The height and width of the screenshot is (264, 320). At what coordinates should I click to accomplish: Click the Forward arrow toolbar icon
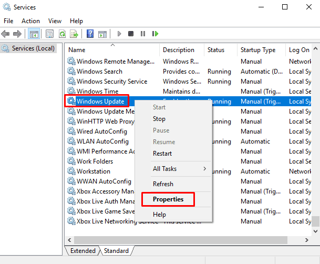17,34
